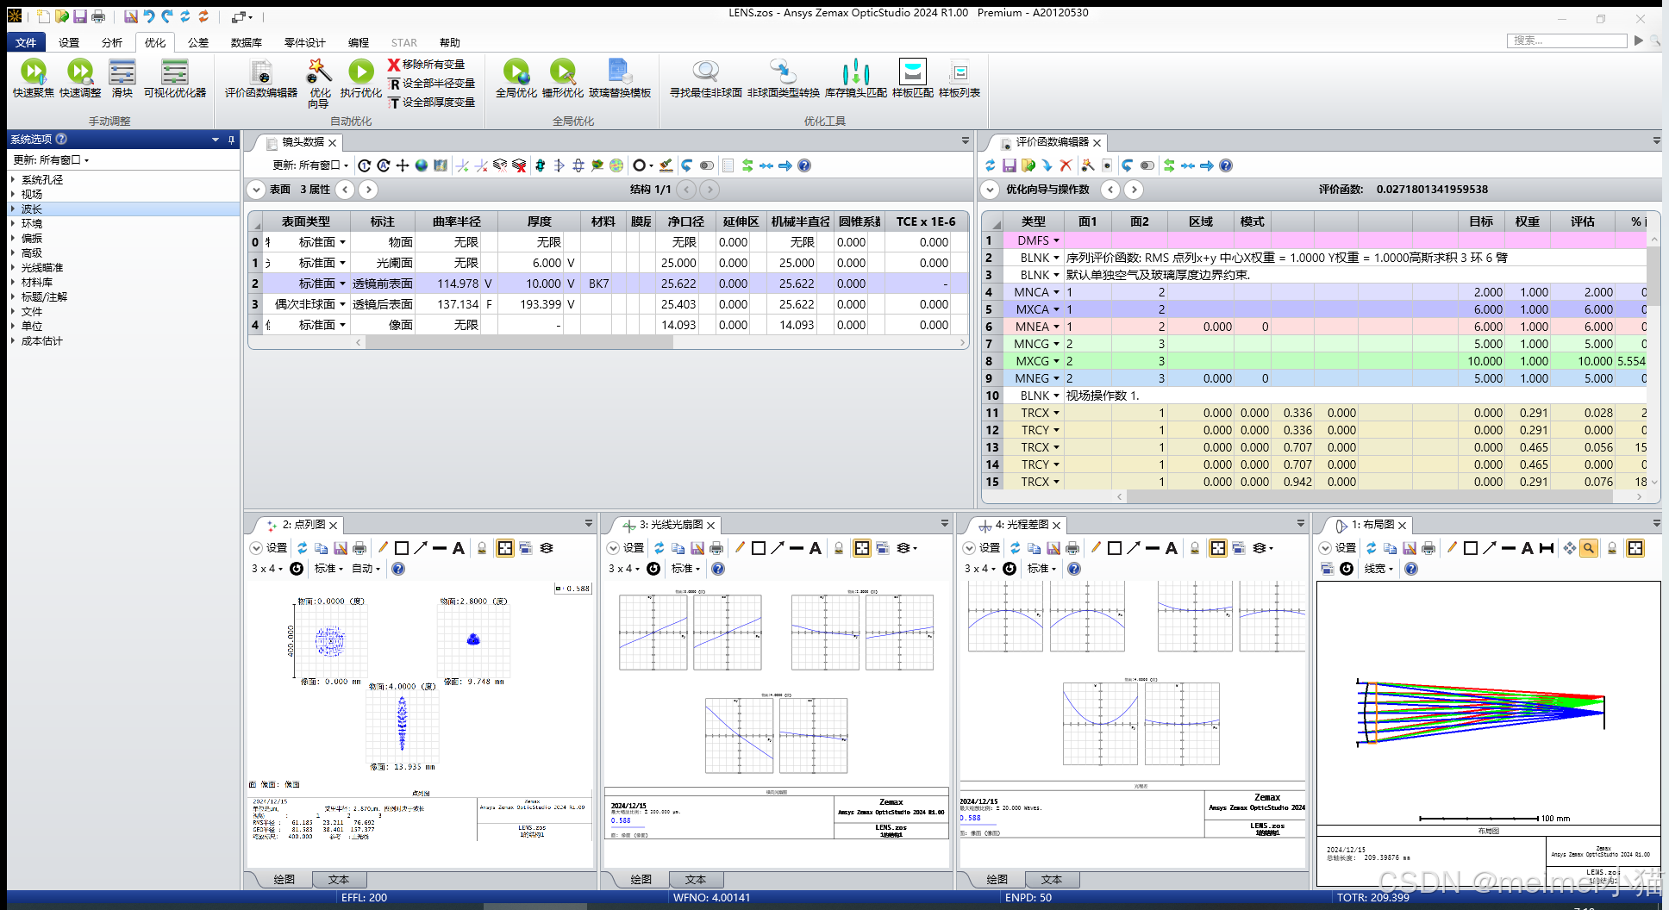Run 全局优化 global optimization
Image resolution: width=1669 pixels, height=910 pixels.
pyautogui.click(x=516, y=78)
